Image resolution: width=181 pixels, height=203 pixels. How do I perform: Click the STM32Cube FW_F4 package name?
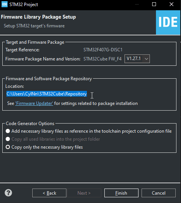(x=102, y=59)
